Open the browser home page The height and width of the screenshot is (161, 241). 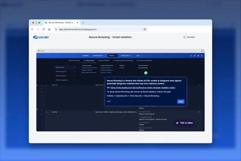coord(49,29)
